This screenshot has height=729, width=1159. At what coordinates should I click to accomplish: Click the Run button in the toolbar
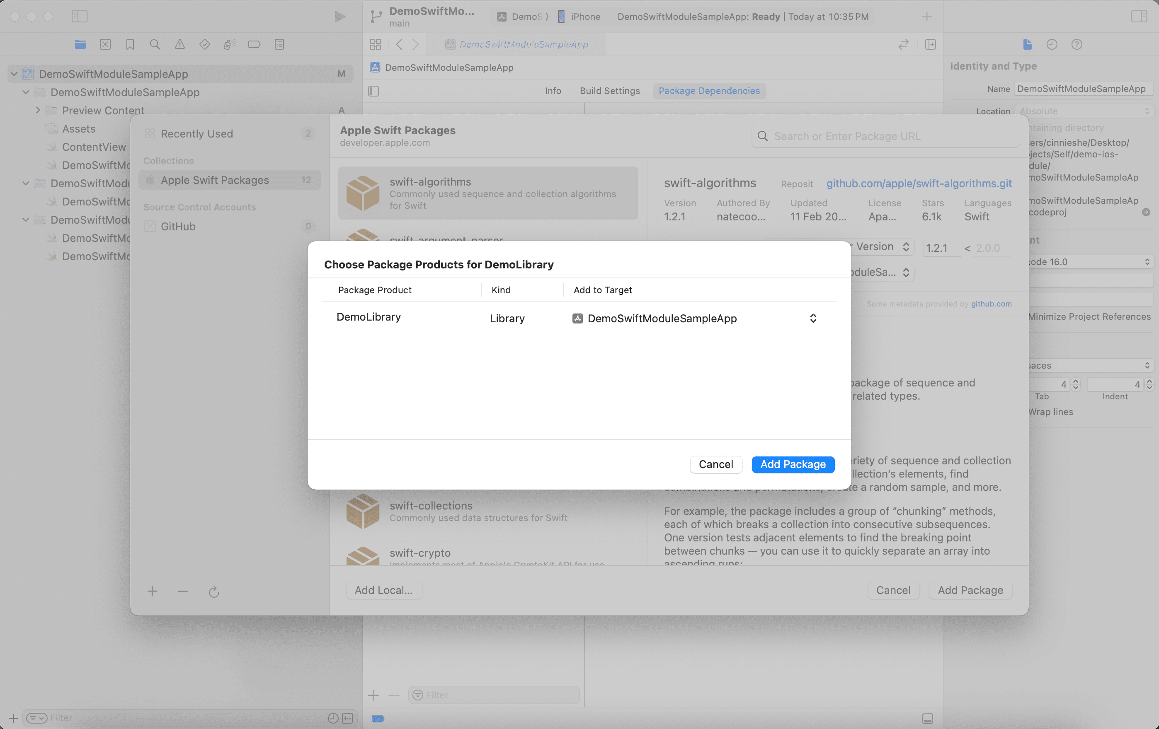[340, 16]
